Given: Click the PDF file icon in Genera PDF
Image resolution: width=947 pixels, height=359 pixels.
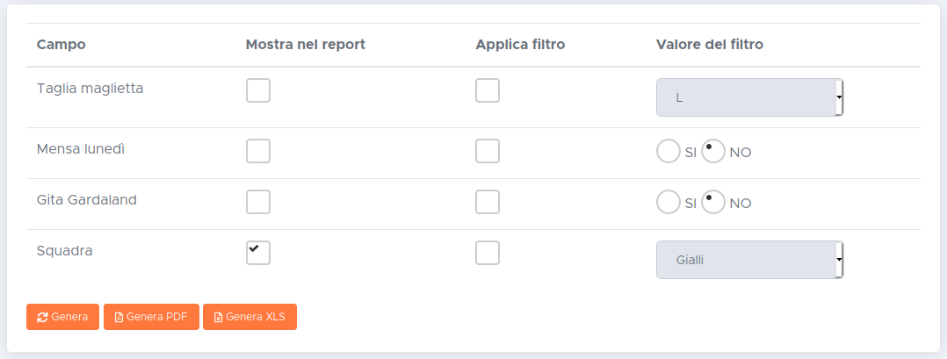Looking at the screenshot, I should tap(119, 317).
